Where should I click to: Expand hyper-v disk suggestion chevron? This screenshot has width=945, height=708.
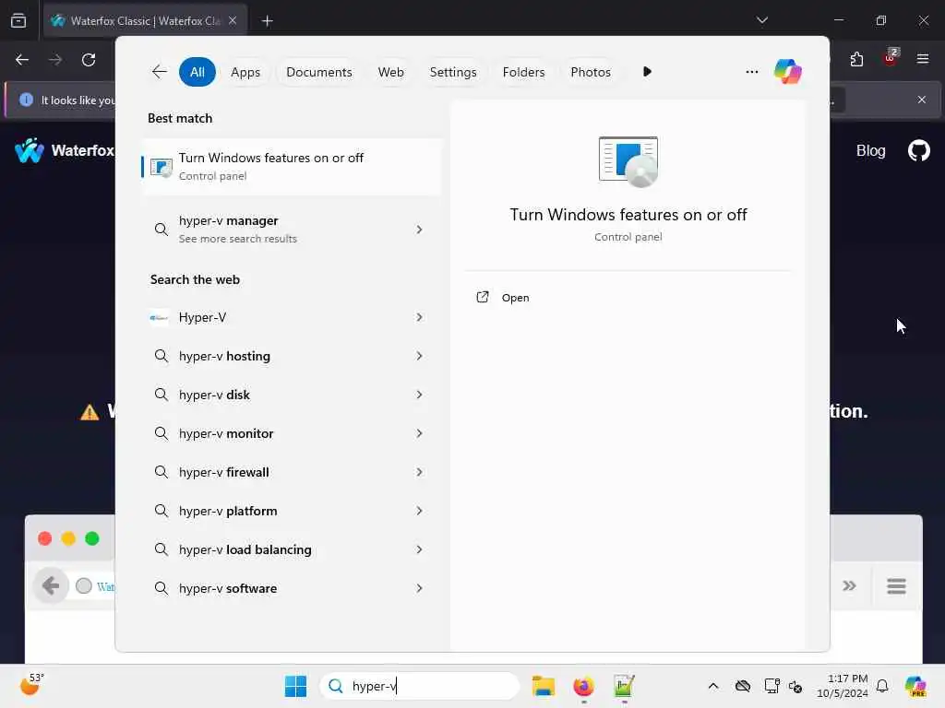(x=419, y=395)
